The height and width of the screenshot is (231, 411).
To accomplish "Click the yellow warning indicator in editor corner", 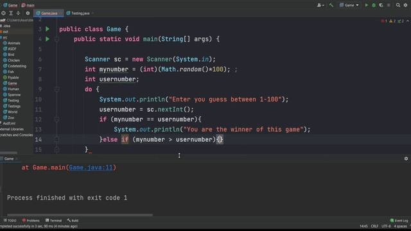I will click(x=392, y=21).
